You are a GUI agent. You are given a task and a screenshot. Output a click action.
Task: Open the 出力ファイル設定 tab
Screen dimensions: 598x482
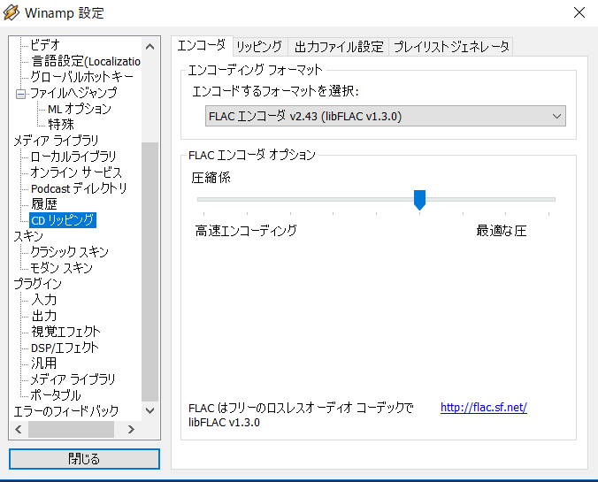coord(339,47)
